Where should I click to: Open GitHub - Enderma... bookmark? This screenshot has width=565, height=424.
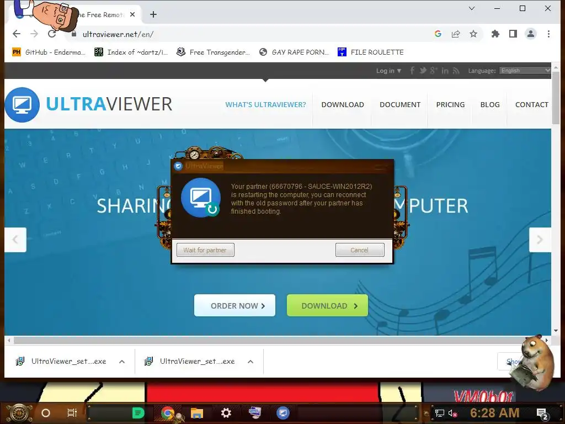click(x=49, y=52)
